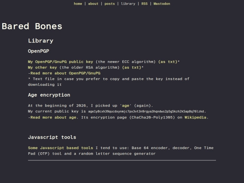The width and height of the screenshot is (244, 183).
Task: Click the 'Javascript tools' heading
Action: (x=52, y=137)
